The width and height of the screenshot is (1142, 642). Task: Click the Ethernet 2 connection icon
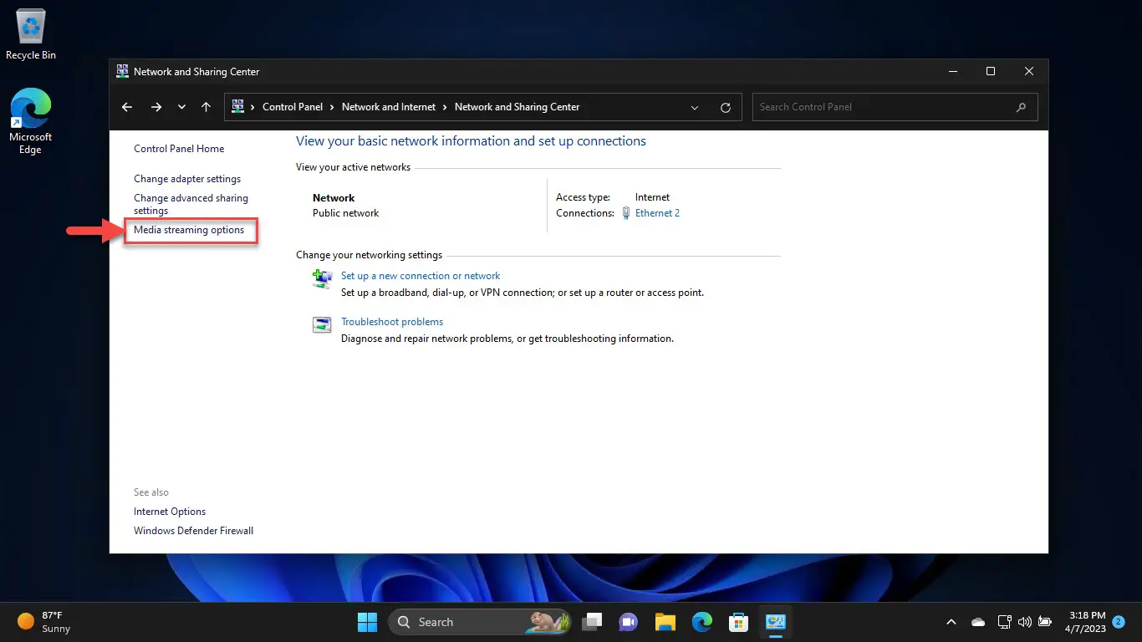pyautogui.click(x=626, y=213)
